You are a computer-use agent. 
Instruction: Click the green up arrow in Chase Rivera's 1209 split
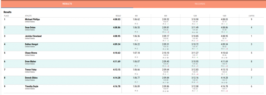[197, 58]
